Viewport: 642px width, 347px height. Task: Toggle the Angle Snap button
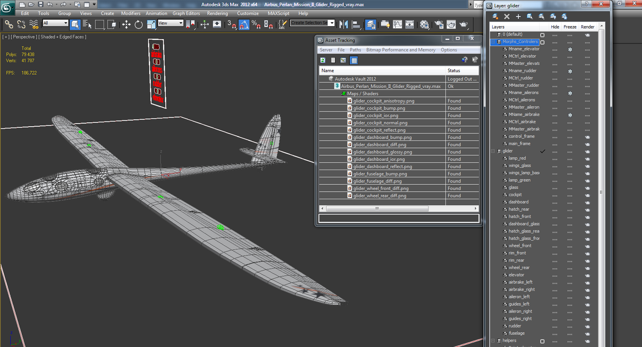[244, 24]
